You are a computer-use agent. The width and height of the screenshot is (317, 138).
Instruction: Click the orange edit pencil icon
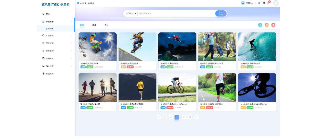coord(267,25)
